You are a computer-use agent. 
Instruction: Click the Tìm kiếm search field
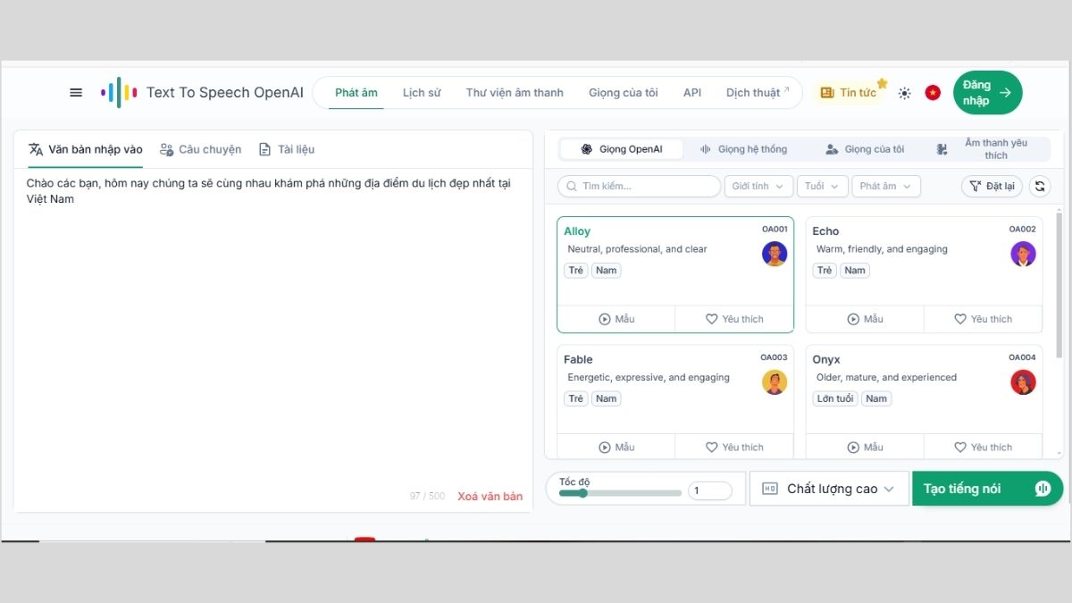(639, 186)
